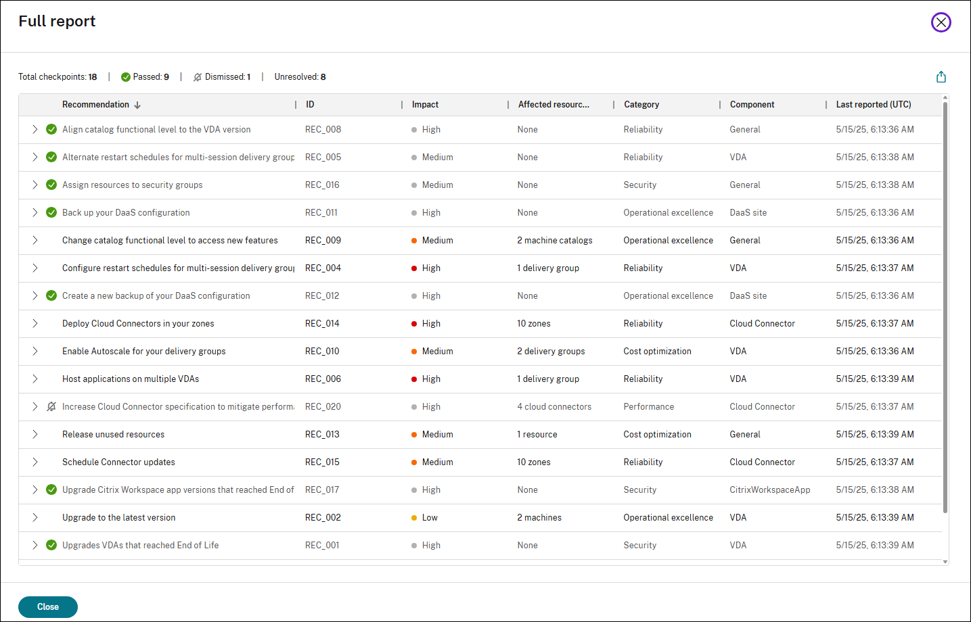This screenshot has height=622, width=971.
Task: Click the Close button
Action: coord(47,607)
